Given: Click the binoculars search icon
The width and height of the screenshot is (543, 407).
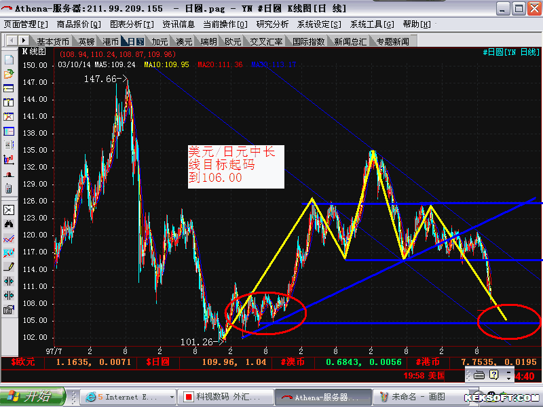Looking at the screenshot, I should [x=9, y=224].
